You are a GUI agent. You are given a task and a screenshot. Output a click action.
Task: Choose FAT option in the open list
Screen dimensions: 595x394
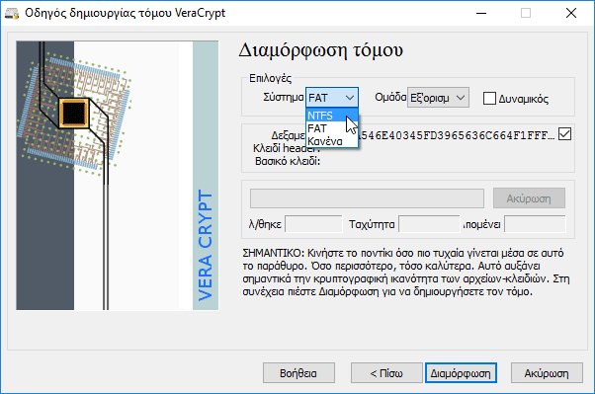[332, 128]
